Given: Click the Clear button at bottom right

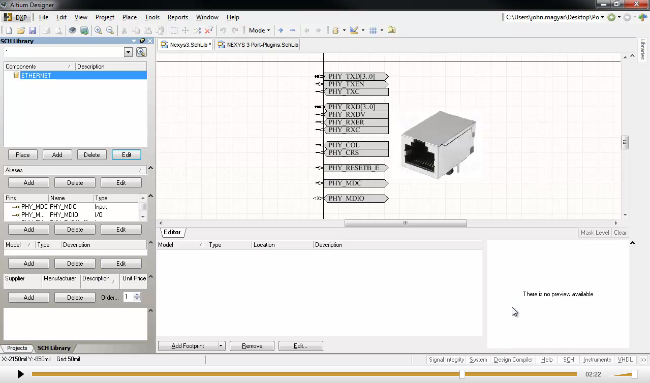Looking at the screenshot, I should pyautogui.click(x=620, y=233).
